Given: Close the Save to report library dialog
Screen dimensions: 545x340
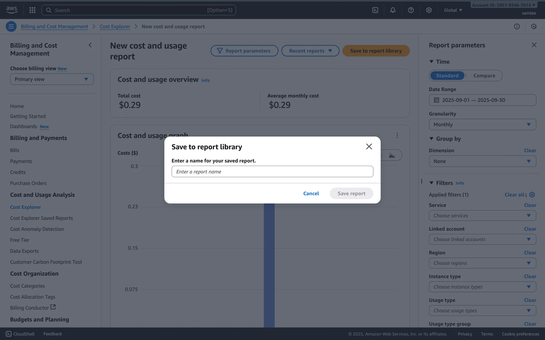Looking at the screenshot, I should pos(369,146).
